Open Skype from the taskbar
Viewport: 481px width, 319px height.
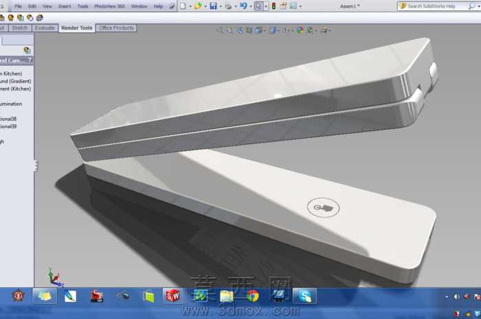304,296
